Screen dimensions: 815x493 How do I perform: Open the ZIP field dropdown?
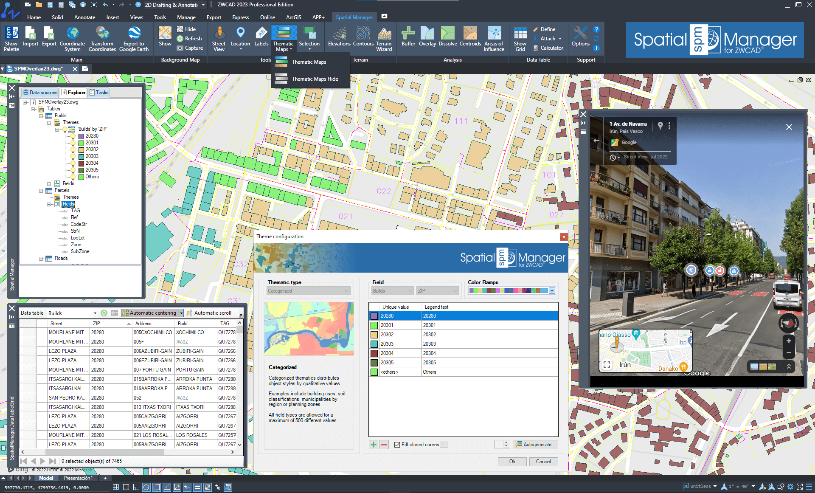pyautogui.click(x=438, y=291)
